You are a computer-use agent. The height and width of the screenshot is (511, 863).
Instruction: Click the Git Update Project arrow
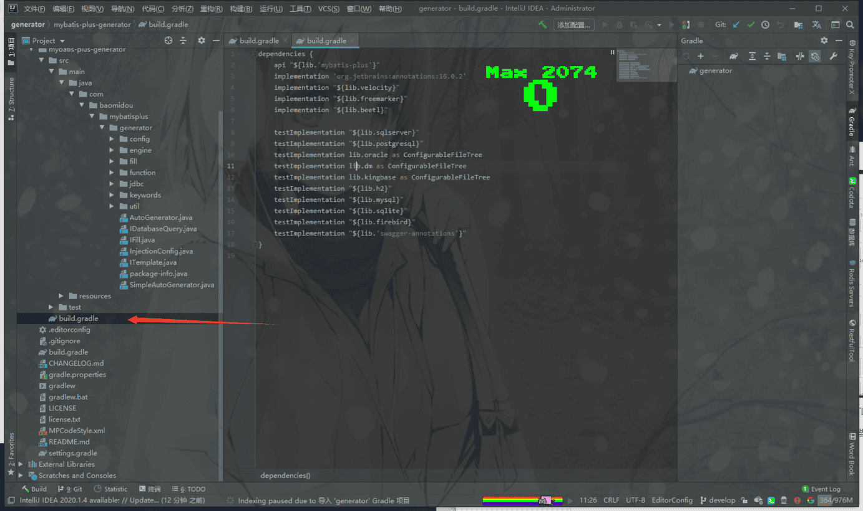click(736, 25)
